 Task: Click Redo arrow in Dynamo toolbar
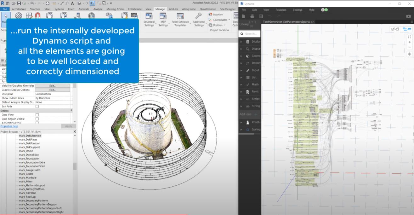(x=279, y=16)
